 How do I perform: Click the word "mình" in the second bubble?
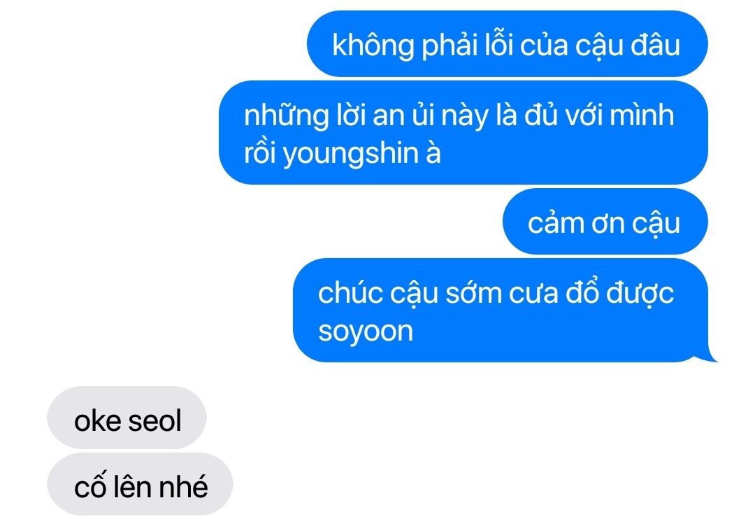642,115
